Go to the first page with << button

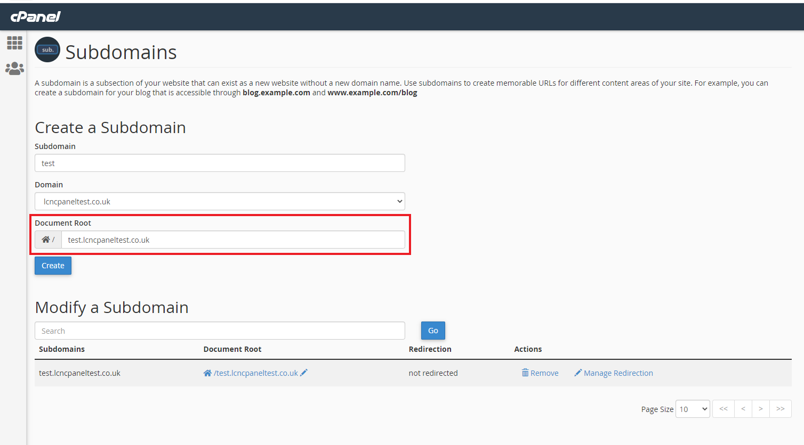[723, 409]
